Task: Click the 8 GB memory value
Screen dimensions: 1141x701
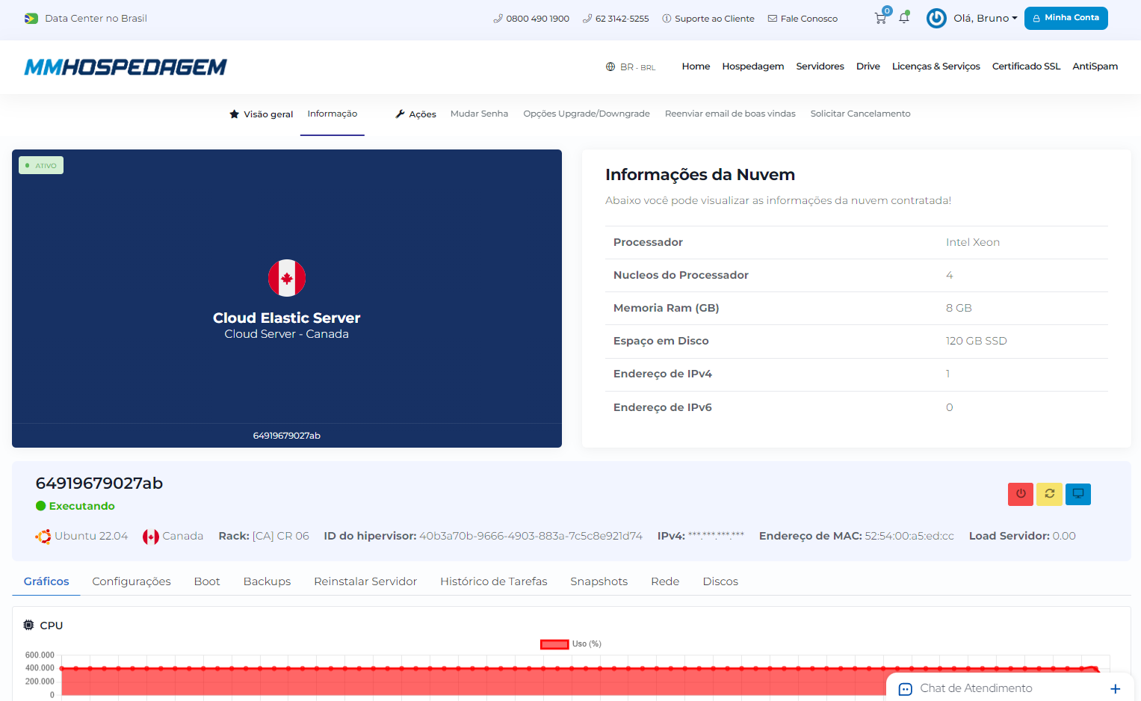Action: (959, 308)
